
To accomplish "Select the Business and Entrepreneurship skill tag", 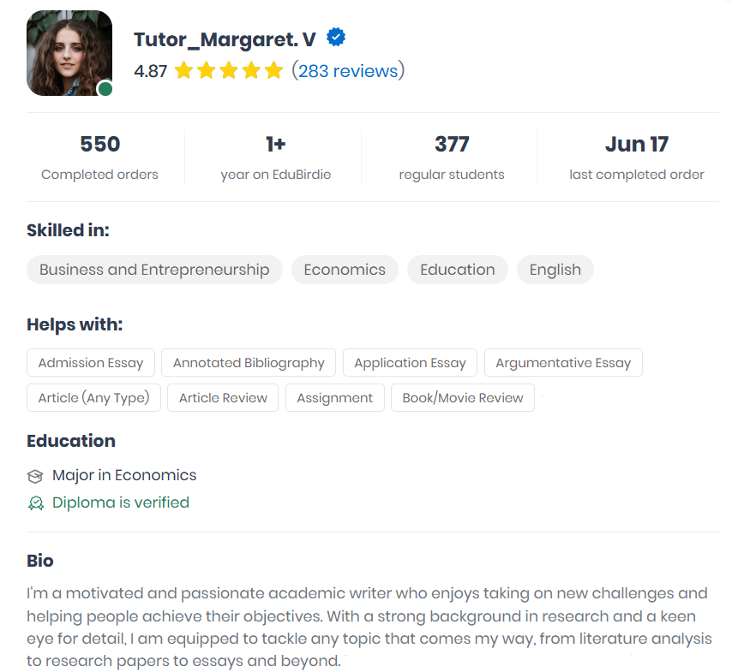I will point(154,270).
